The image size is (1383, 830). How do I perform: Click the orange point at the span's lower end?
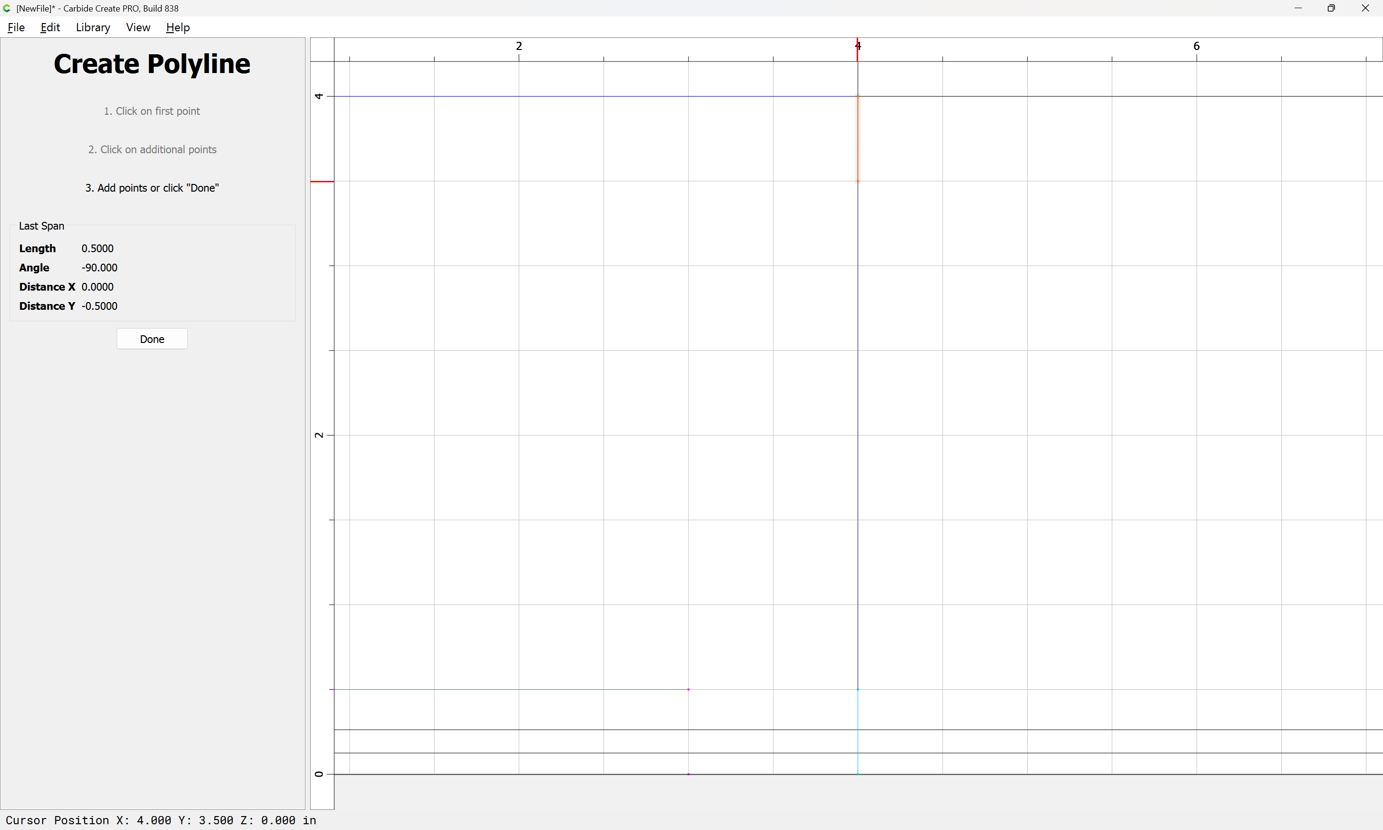pos(858,181)
